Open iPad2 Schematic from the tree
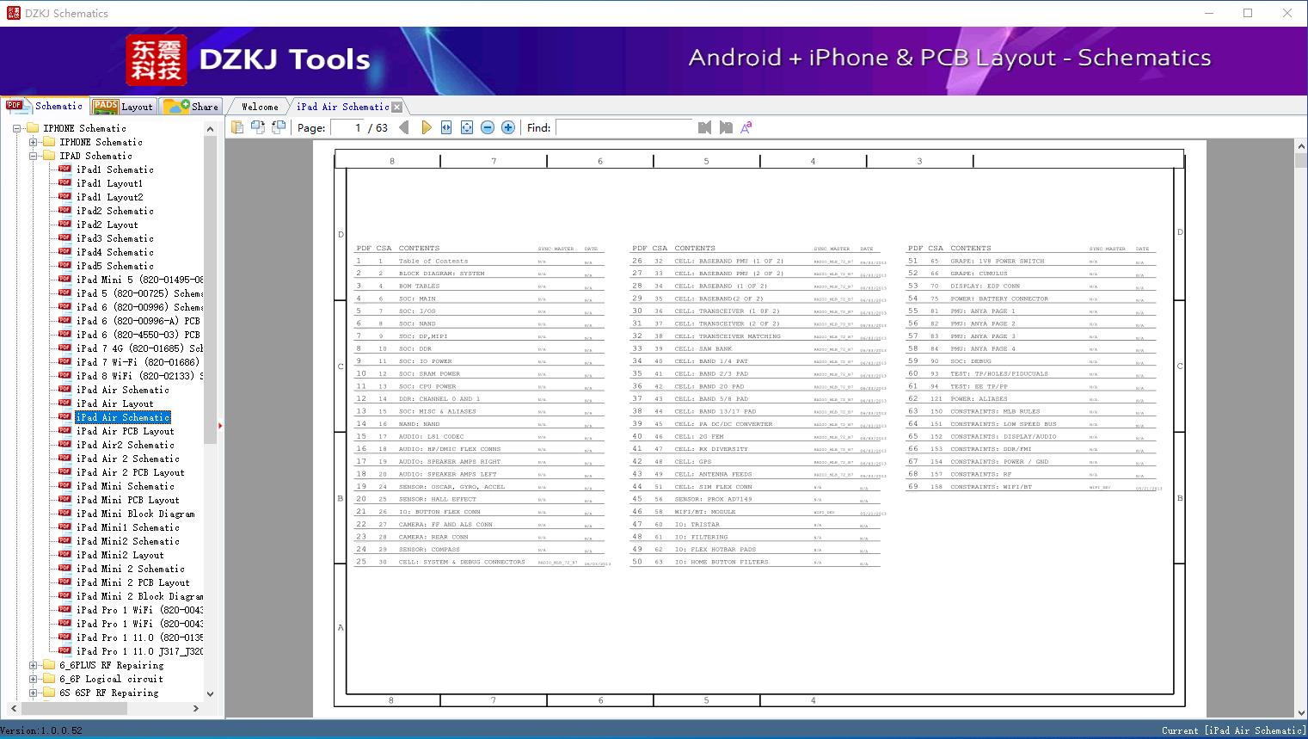Screen dimensions: 1308x739 [x=115, y=211]
